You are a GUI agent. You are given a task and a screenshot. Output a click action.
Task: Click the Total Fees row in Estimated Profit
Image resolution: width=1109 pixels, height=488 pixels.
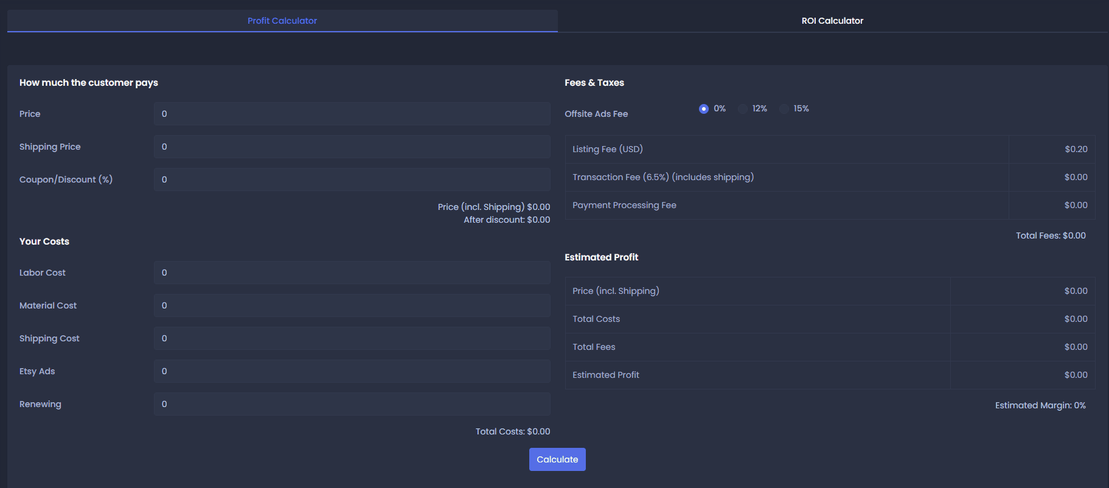[x=830, y=347]
